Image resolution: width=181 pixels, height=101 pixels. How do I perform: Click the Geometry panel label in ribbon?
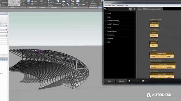point(54,8)
